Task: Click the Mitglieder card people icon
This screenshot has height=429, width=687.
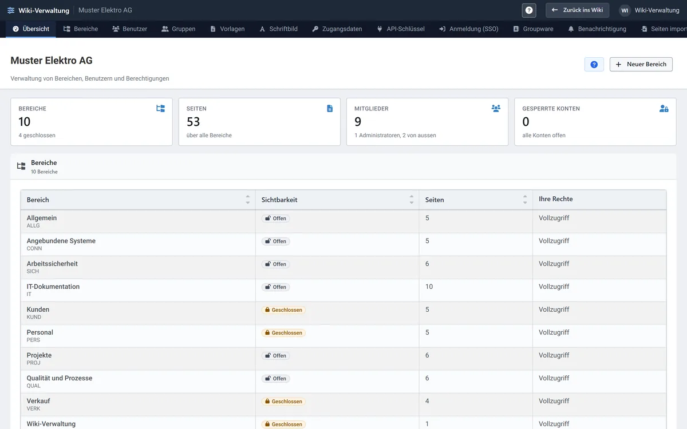Action: click(x=496, y=108)
